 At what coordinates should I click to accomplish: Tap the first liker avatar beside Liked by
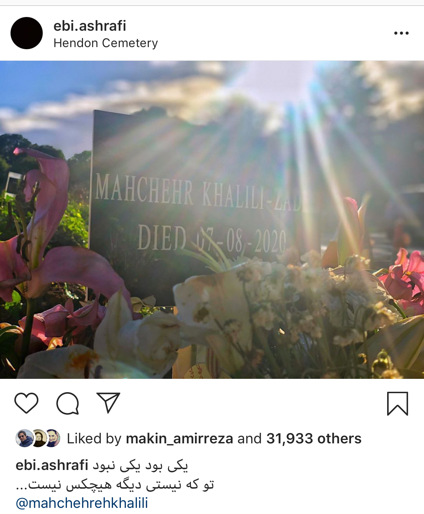tap(25, 438)
